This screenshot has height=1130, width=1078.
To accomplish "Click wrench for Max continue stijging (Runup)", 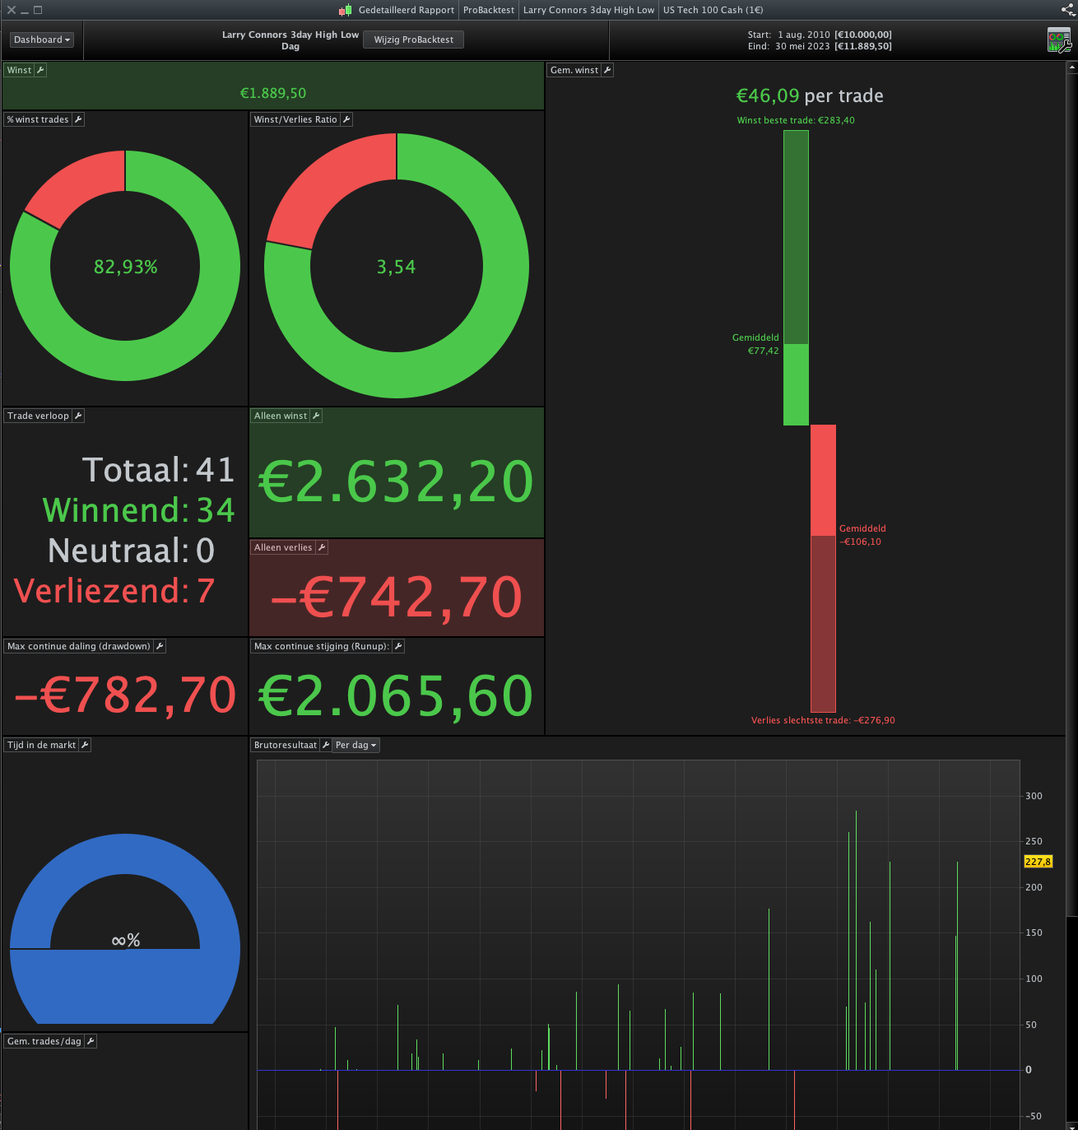I will [398, 646].
